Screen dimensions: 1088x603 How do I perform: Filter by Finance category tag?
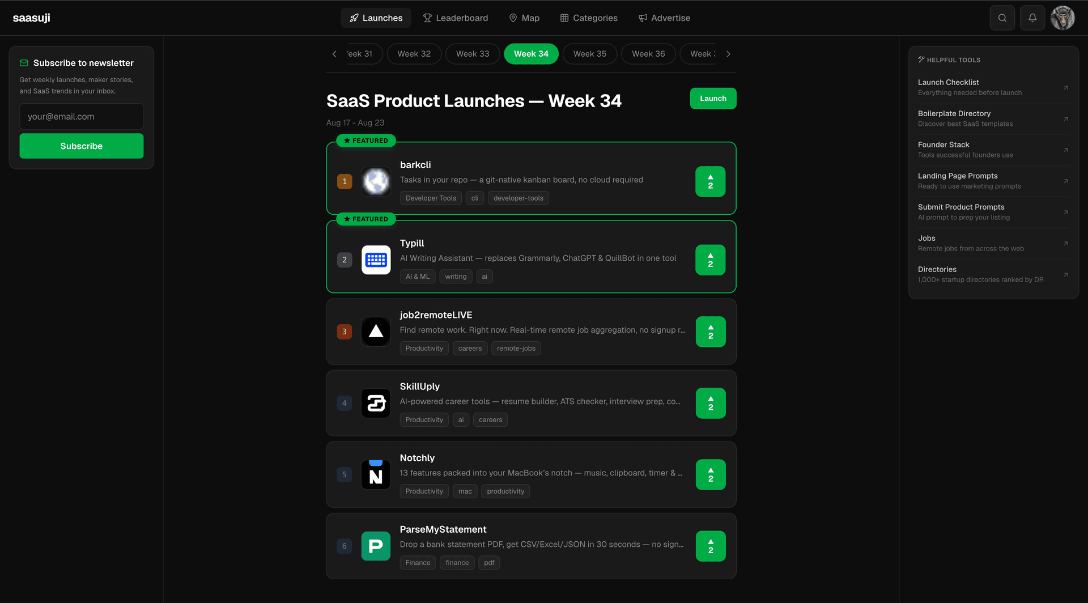point(418,563)
